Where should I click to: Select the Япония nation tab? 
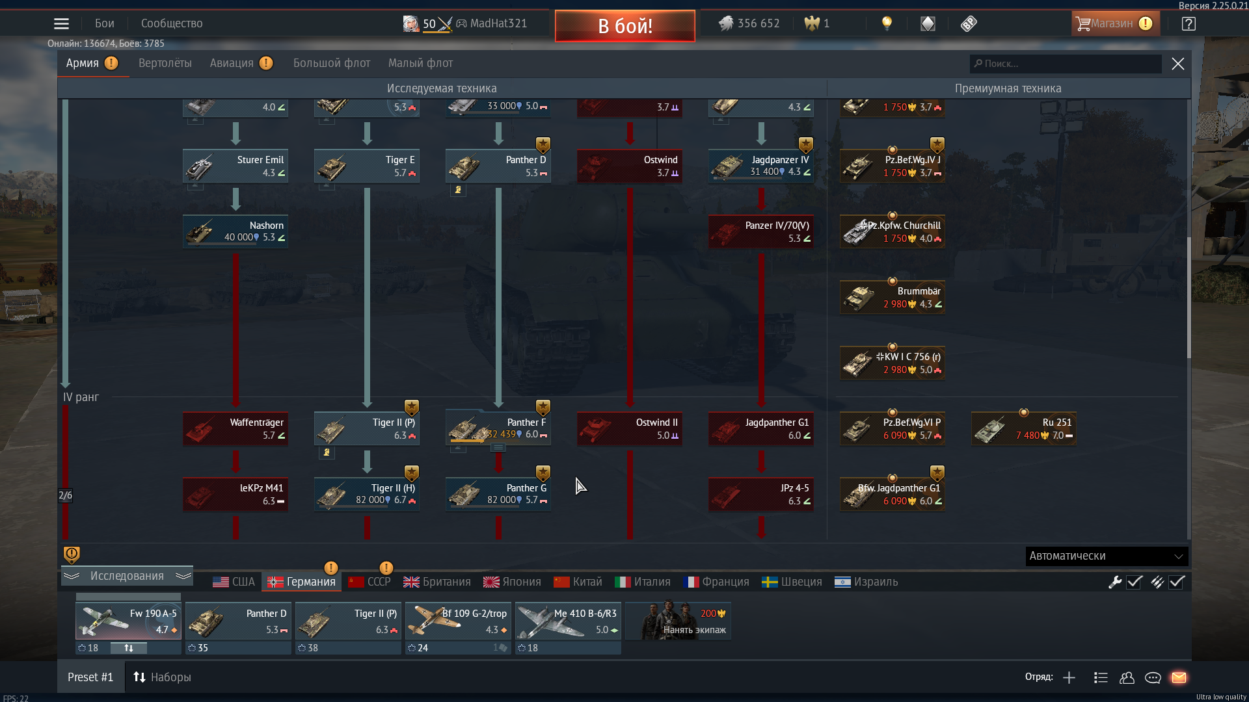pos(512,582)
